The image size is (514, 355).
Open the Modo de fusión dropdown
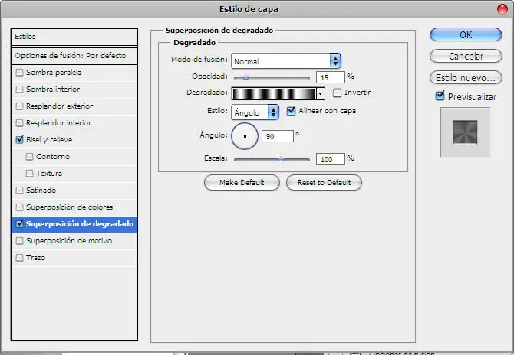(286, 61)
